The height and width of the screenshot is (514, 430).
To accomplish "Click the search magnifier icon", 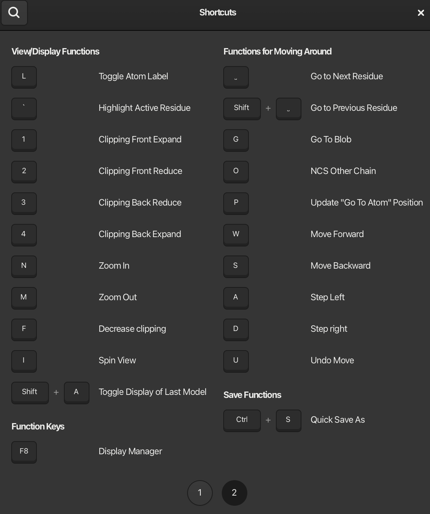I will tap(14, 13).
